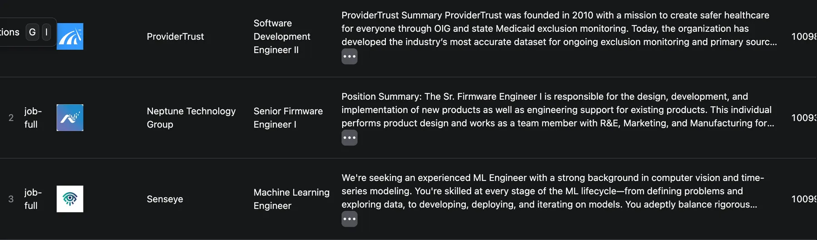Expand the Senseye ML Engineer description ellipsis
The height and width of the screenshot is (240, 817).
click(x=349, y=219)
